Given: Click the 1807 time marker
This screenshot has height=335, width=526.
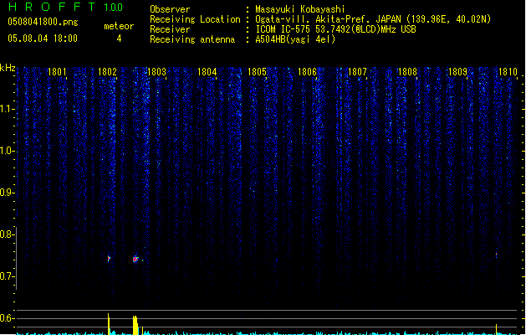Looking at the screenshot, I should click(357, 72).
